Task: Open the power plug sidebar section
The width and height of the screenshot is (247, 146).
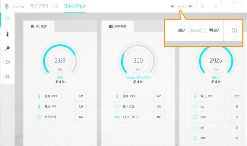Action: pos(8,48)
